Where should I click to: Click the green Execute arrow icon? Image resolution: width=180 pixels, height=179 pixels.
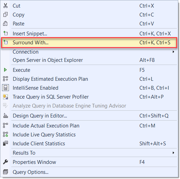5,70
